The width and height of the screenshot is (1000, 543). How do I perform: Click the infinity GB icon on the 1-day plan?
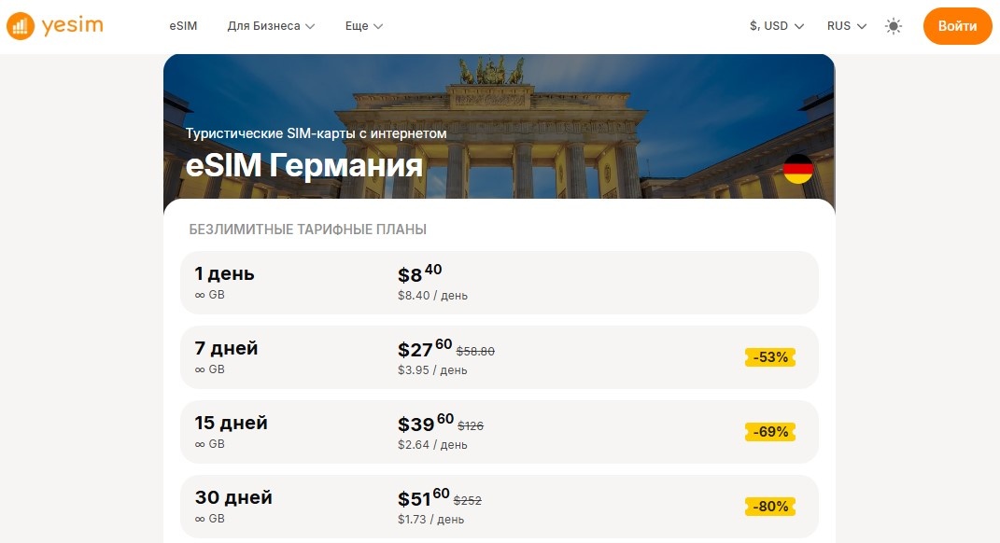tap(199, 295)
